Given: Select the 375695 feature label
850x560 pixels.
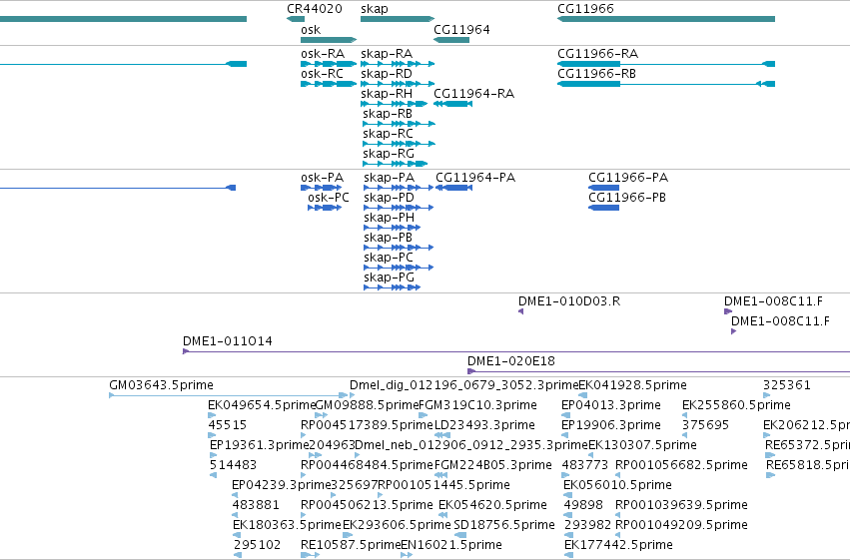Looking at the screenshot, I should pyautogui.click(x=705, y=425).
